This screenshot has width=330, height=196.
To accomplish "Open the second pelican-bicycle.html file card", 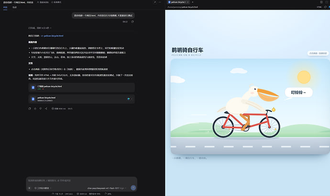I will click(x=81, y=99).
